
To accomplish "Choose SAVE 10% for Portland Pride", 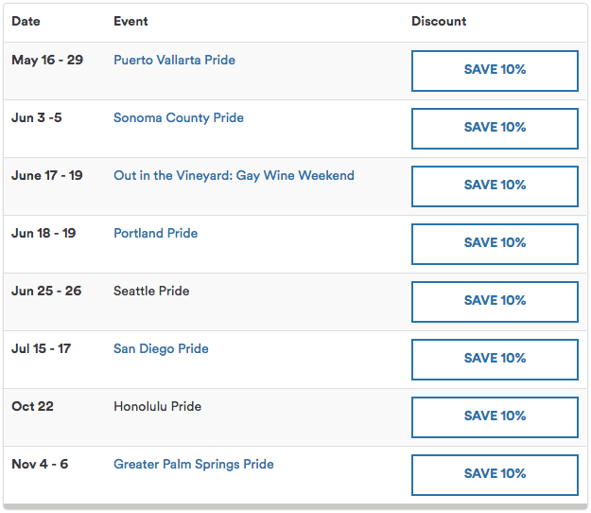I will pyautogui.click(x=495, y=244).
